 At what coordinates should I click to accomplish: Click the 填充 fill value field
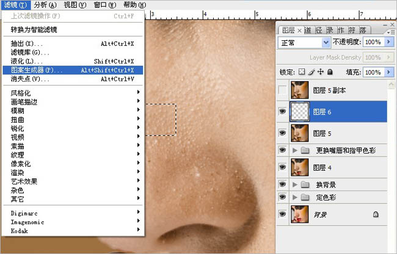click(x=374, y=73)
